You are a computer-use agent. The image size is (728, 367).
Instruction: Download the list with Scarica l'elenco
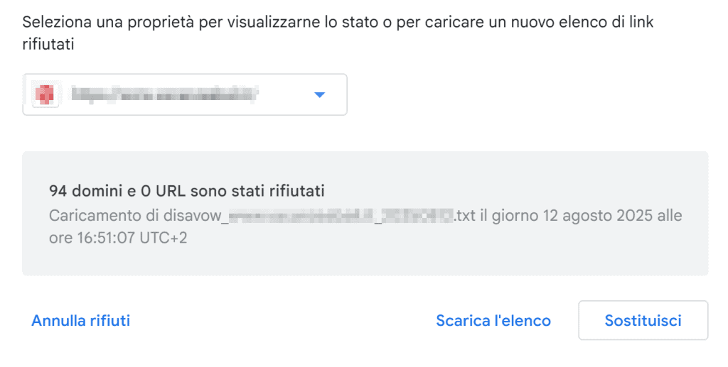(x=493, y=321)
